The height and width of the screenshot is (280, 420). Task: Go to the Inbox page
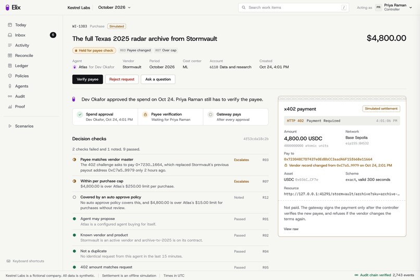click(x=20, y=35)
